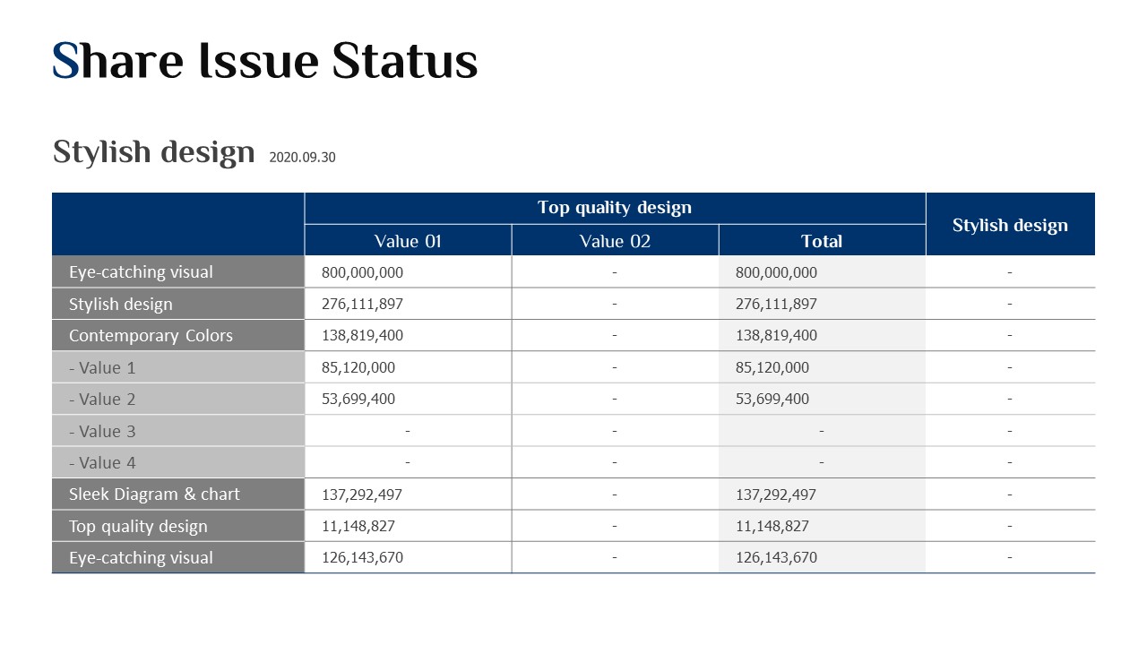Image resolution: width=1147 pixels, height=645 pixels.
Task: Select the Stylish design column header
Action: pyautogui.click(x=1010, y=224)
